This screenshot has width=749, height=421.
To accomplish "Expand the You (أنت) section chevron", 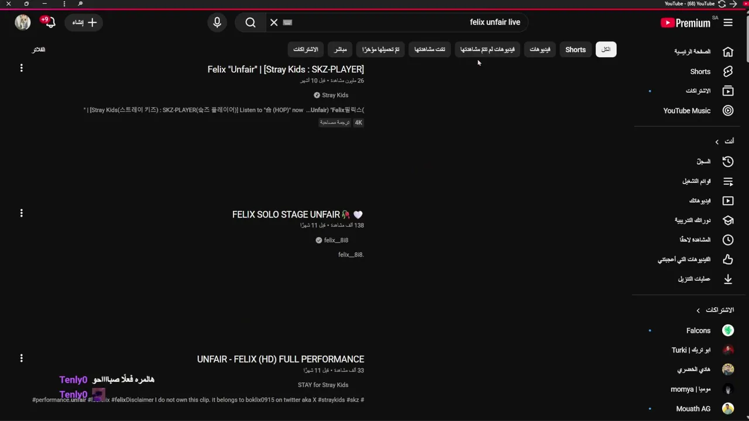I will click(x=717, y=142).
